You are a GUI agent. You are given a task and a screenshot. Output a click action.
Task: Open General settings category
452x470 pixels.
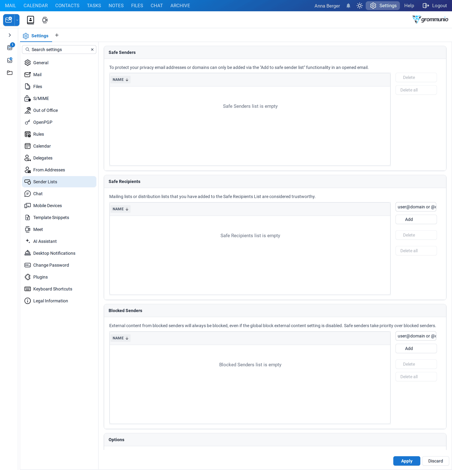pyautogui.click(x=59, y=63)
